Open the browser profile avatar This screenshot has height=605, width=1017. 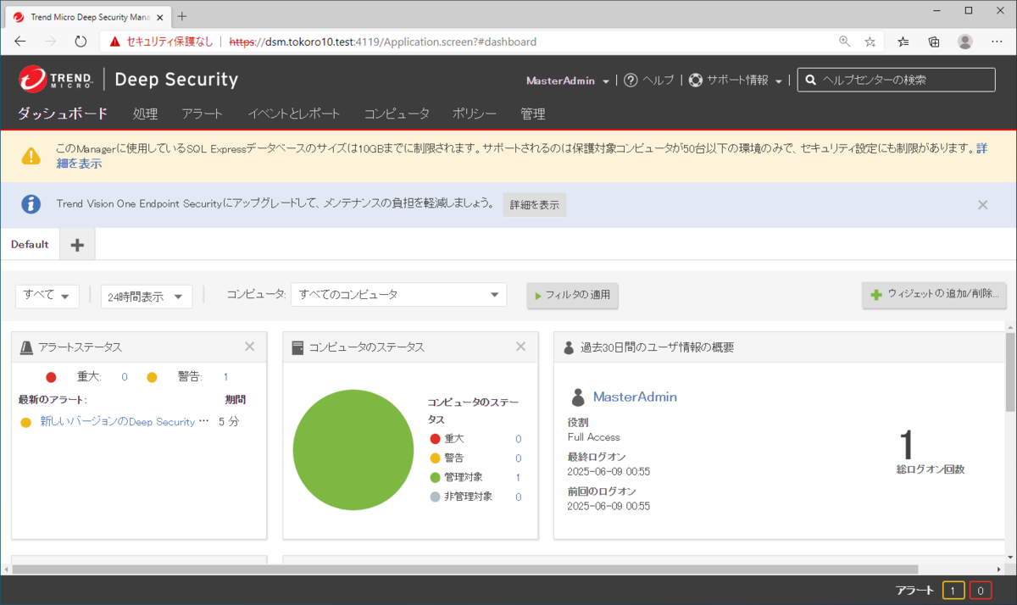pyautogui.click(x=965, y=42)
